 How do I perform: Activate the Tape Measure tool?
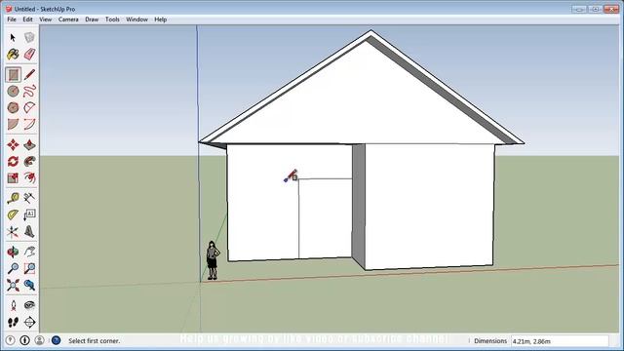point(13,198)
